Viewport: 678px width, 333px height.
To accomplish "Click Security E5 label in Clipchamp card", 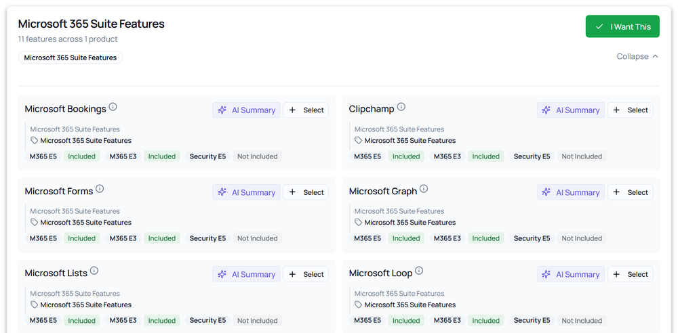I will tap(532, 156).
